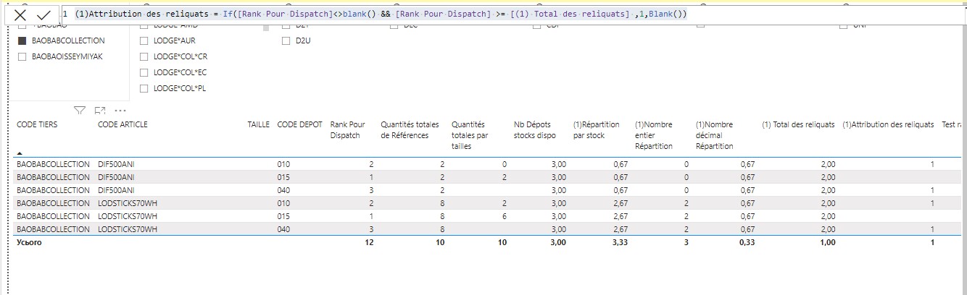Click (1) Total des reliquats header
Screen dimensions: 967x295
click(798, 124)
